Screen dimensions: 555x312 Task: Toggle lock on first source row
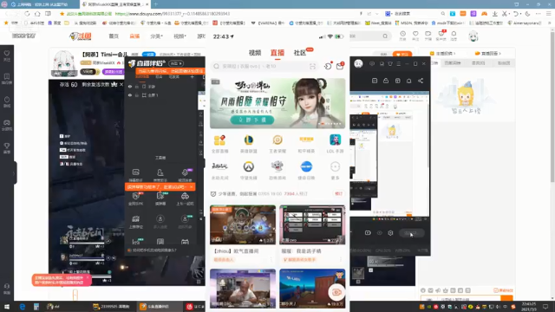137,87
